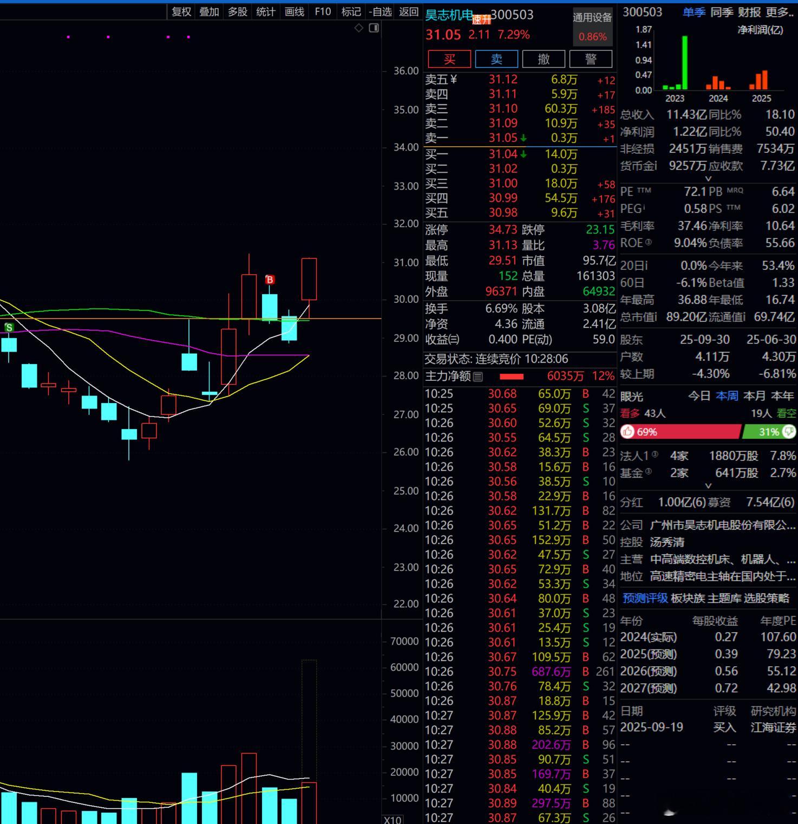Click the 卖一 ask price 31.05
Image resolution: width=798 pixels, height=824 pixels.
pyautogui.click(x=503, y=138)
